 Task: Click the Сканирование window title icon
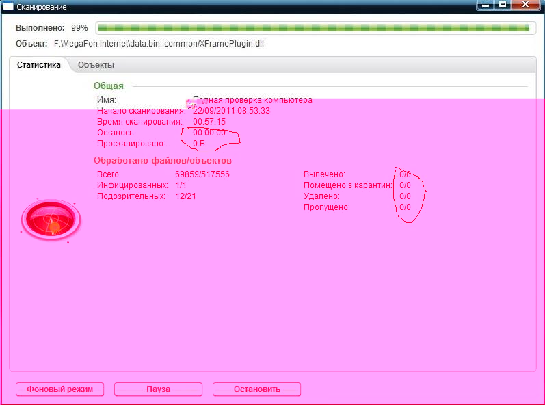(8, 6)
